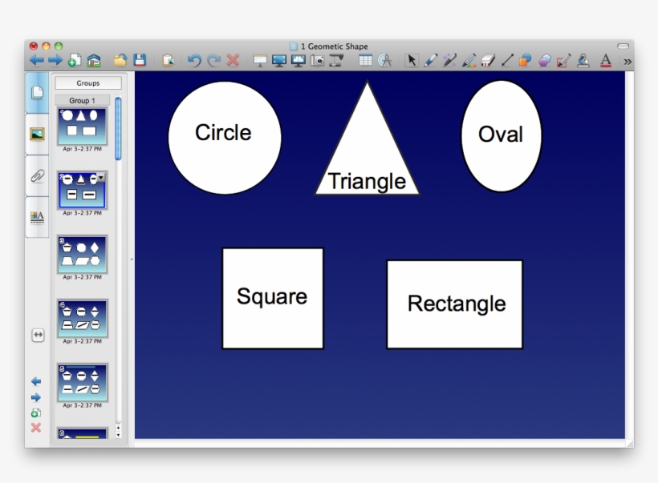Toggle the pill button at title bar right
The height and width of the screenshot is (483, 658).
tap(623, 46)
